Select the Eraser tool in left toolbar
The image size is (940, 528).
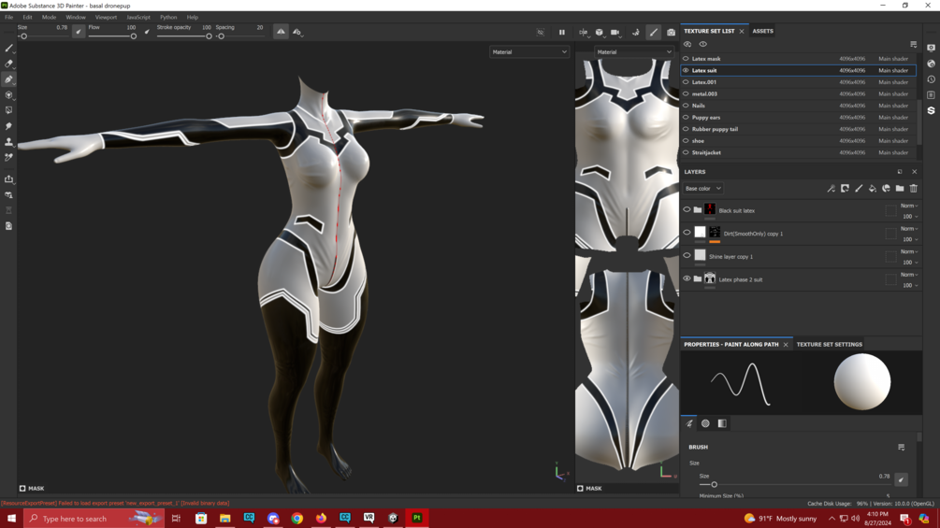[x=8, y=64]
